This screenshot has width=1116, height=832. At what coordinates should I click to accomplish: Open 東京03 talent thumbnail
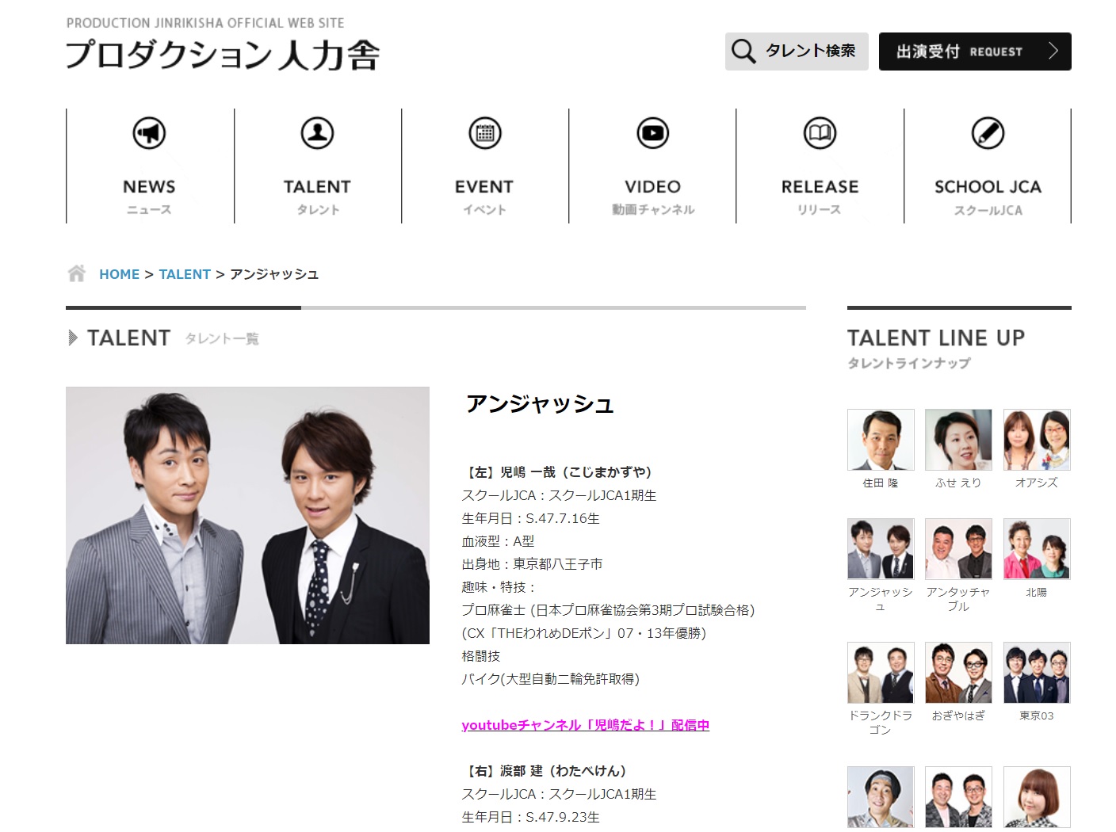click(1037, 673)
